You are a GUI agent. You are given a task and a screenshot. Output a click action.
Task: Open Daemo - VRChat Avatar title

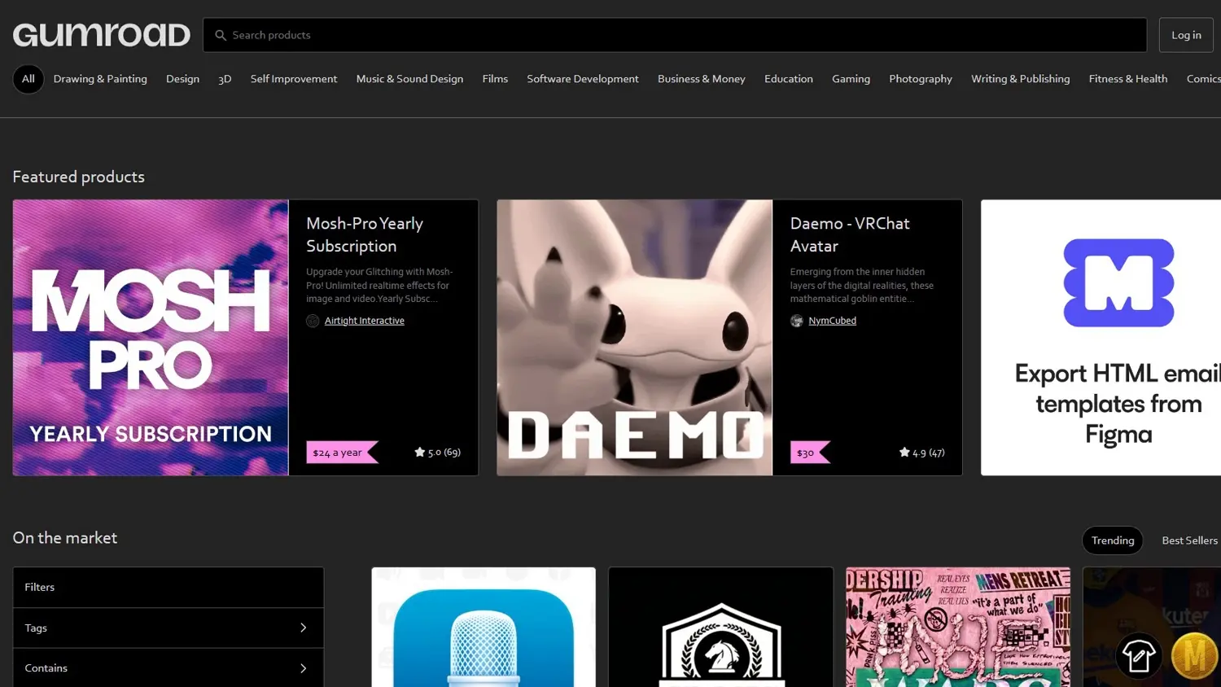(850, 234)
